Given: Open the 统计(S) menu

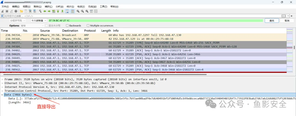Looking at the screenshot, I should tap(70, 7).
